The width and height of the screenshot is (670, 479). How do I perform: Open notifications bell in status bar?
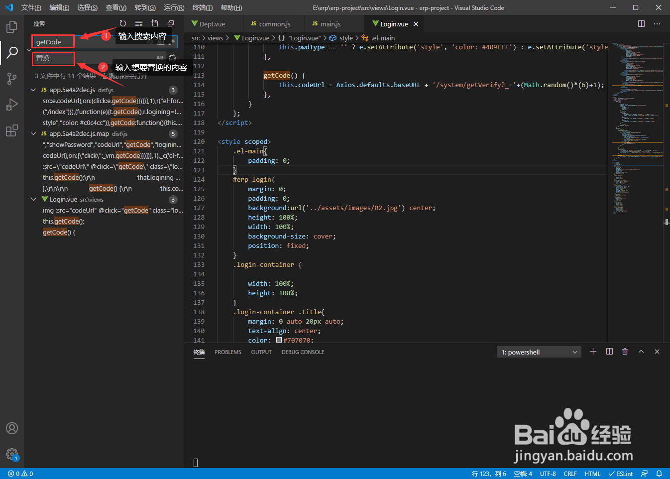pyautogui.click(x=659, y=474)
